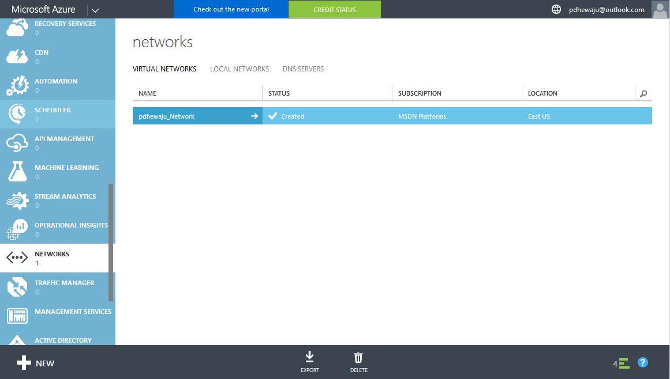The height and width of the screenshot is (379, 670).
Task: Go to Traffic Manager in sidebar
Action: tap(58, 287)
